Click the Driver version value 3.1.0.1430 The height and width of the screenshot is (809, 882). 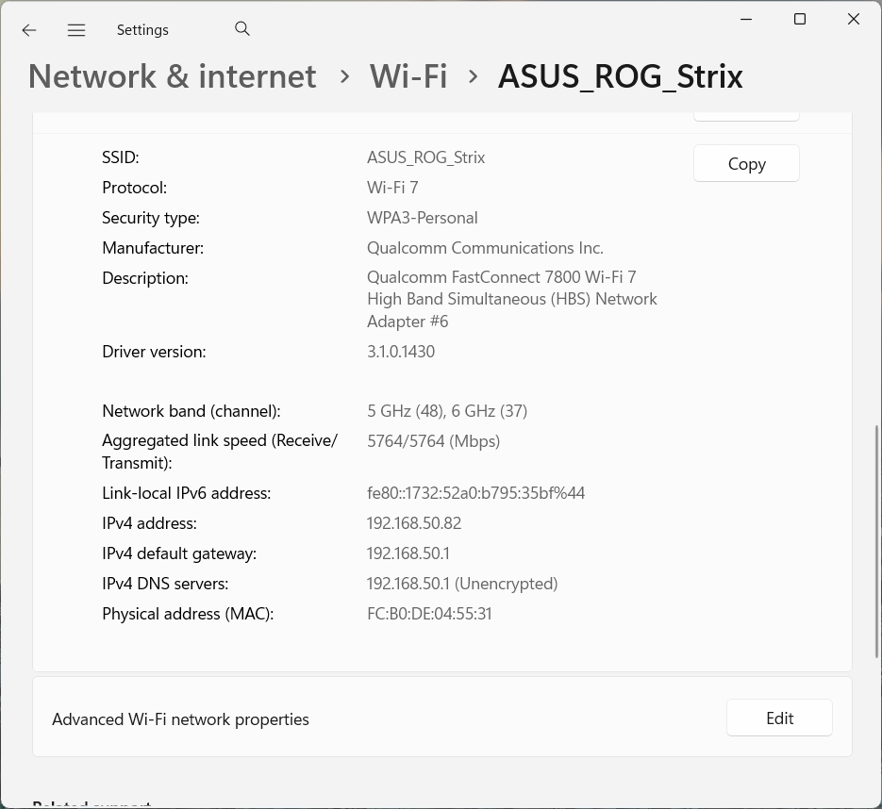click(x=401, y=352)
